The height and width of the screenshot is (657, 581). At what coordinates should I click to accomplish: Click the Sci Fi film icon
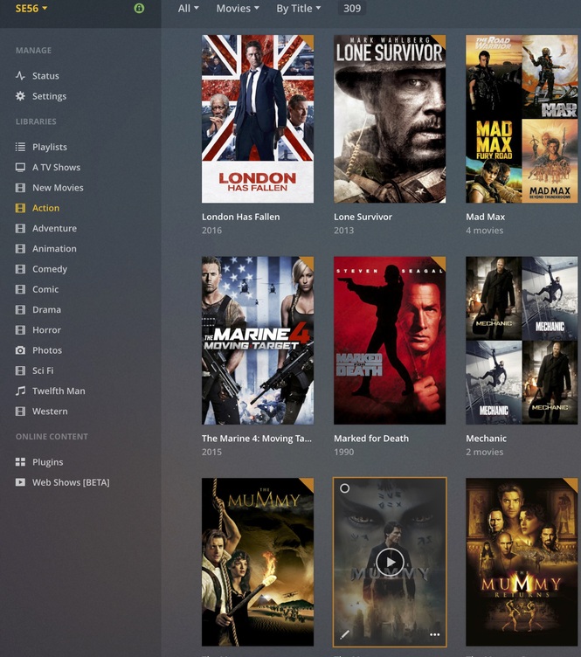pyautogui.click(x=20, y=370)
